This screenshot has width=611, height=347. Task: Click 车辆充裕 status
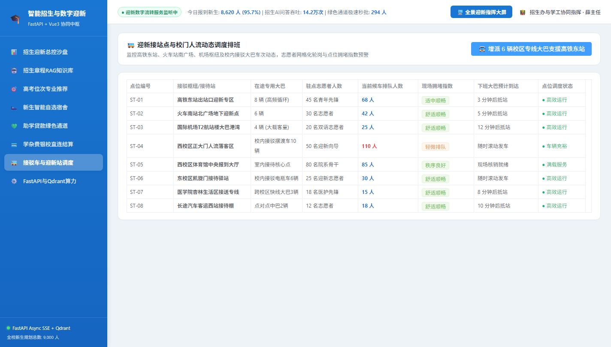coord(554,146)
